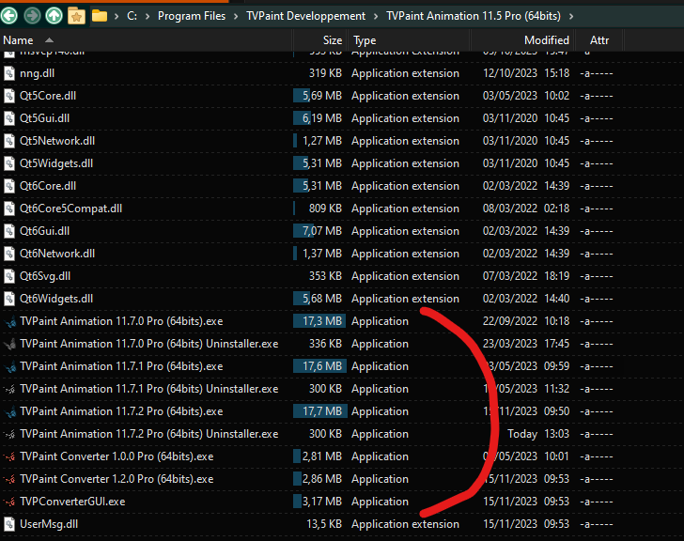Viewport: 684px width, 541px height.
Task: Select file name TVPConverterGUI.exe
Action: [72, 502]
